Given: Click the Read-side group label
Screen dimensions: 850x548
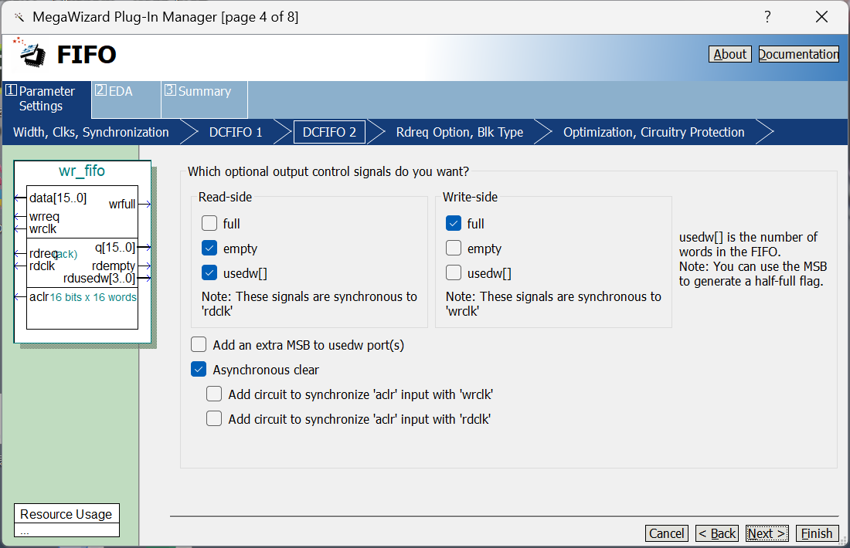Looking at the screenshot, I should coord(225,197).
